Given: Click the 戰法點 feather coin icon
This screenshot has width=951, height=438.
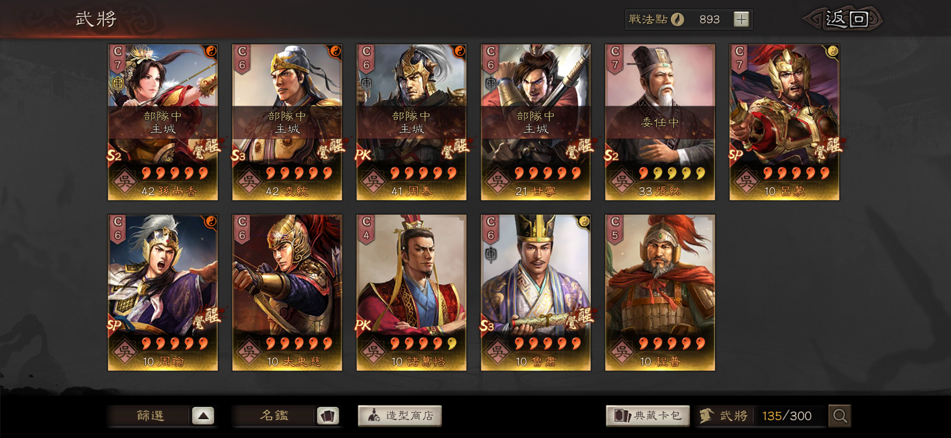Looking at the screenshot, I should [x=678, y=19].
